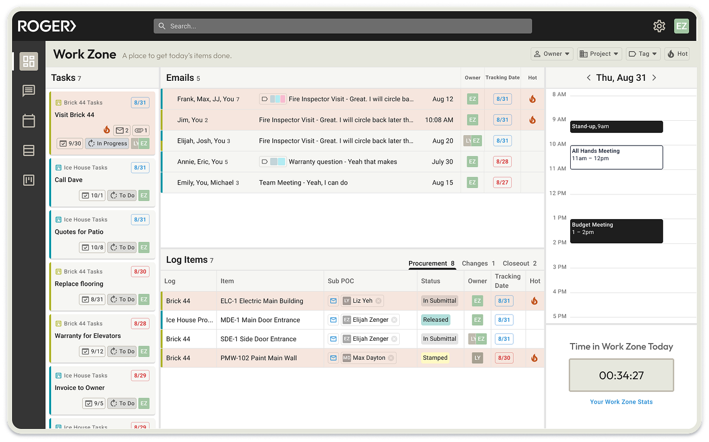Change To Do status on Quotes for Patio
Screen dimensions: 709x442
click(122, 248)
